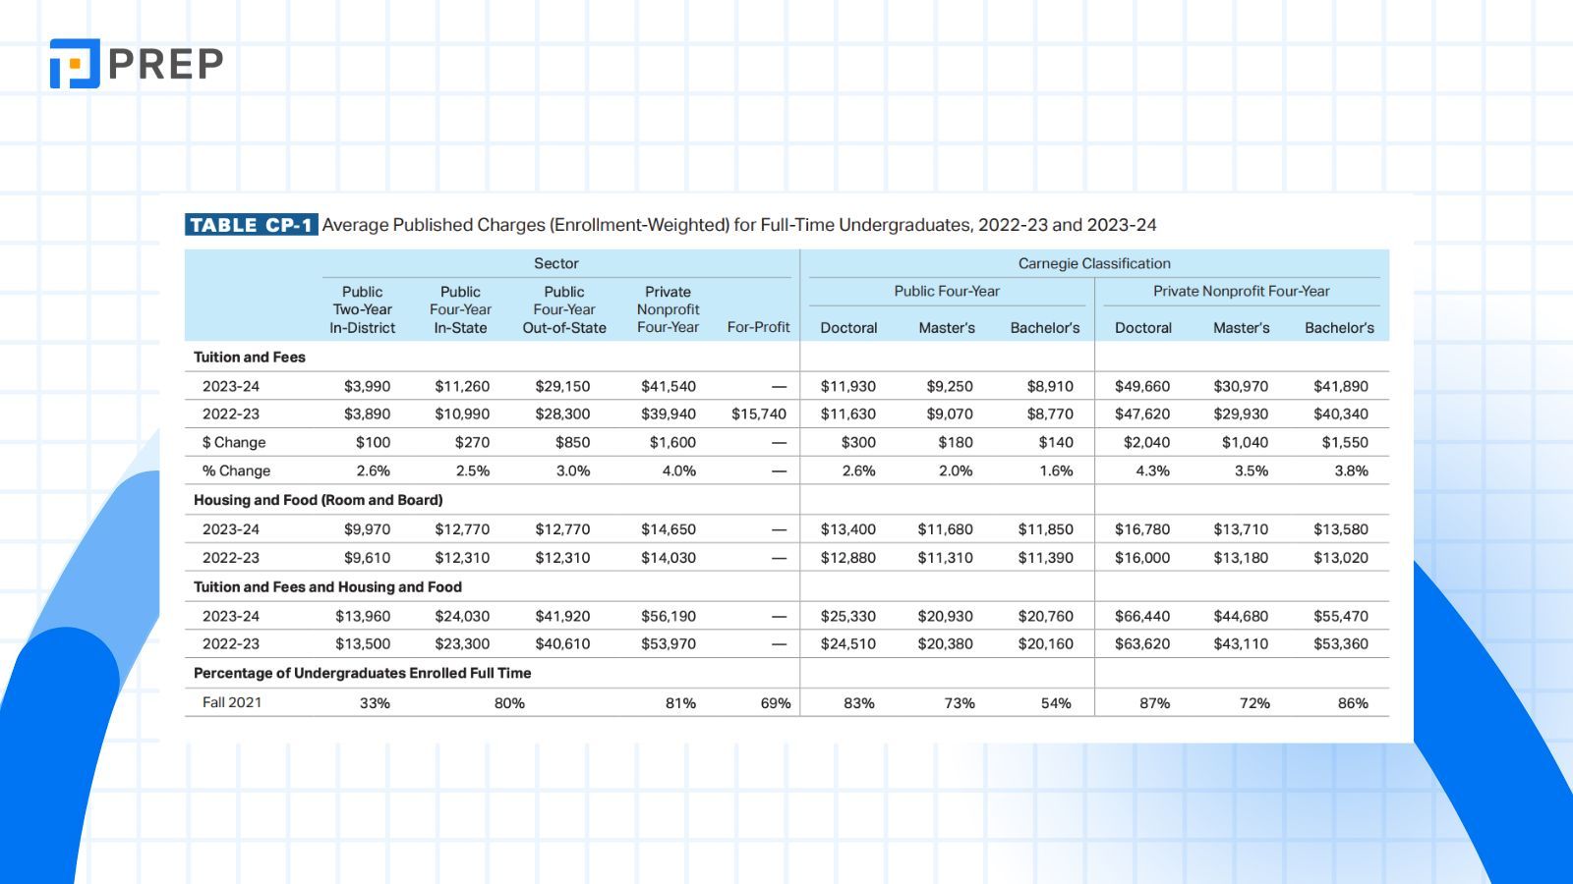Click the $9,610 housing cell
Screen dimensions: 1573x884
[367, 557]
